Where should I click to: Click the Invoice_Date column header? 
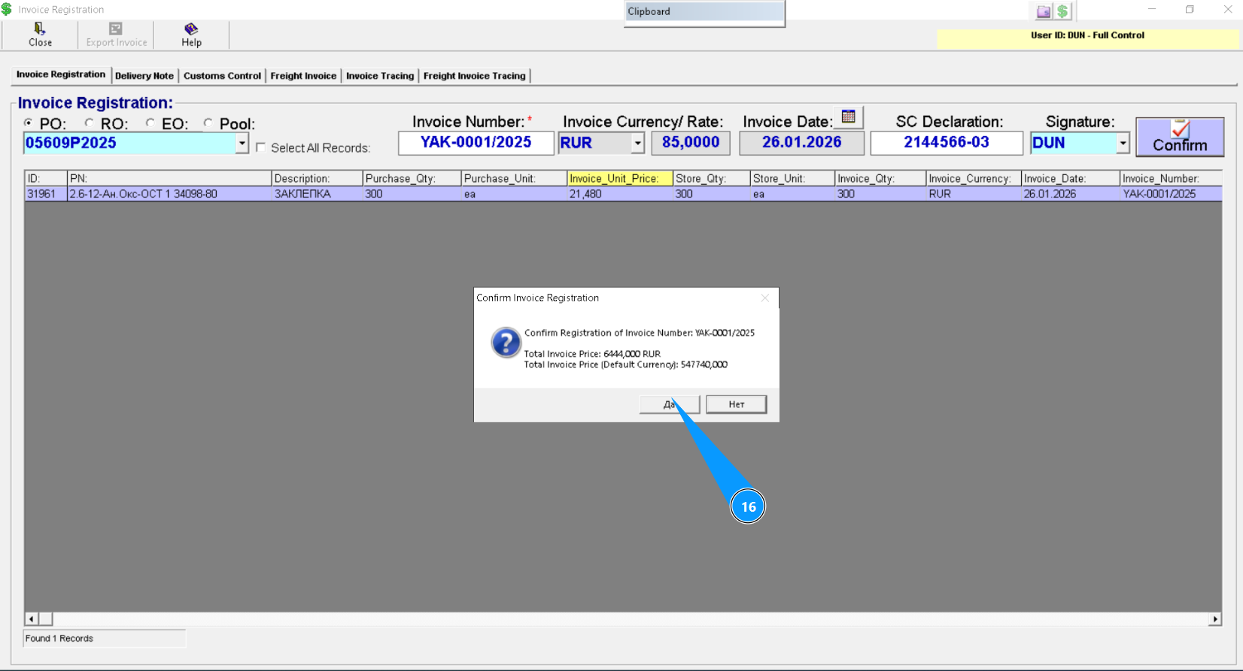coord(1071,178)
